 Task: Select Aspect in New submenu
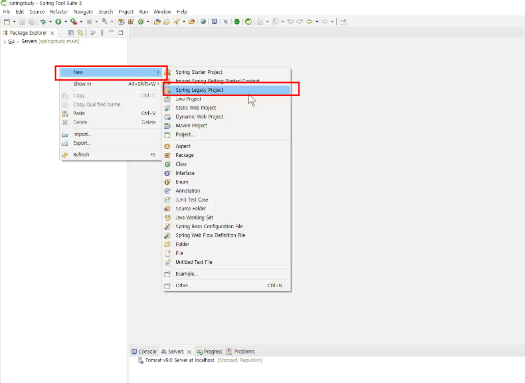(226, 146)
